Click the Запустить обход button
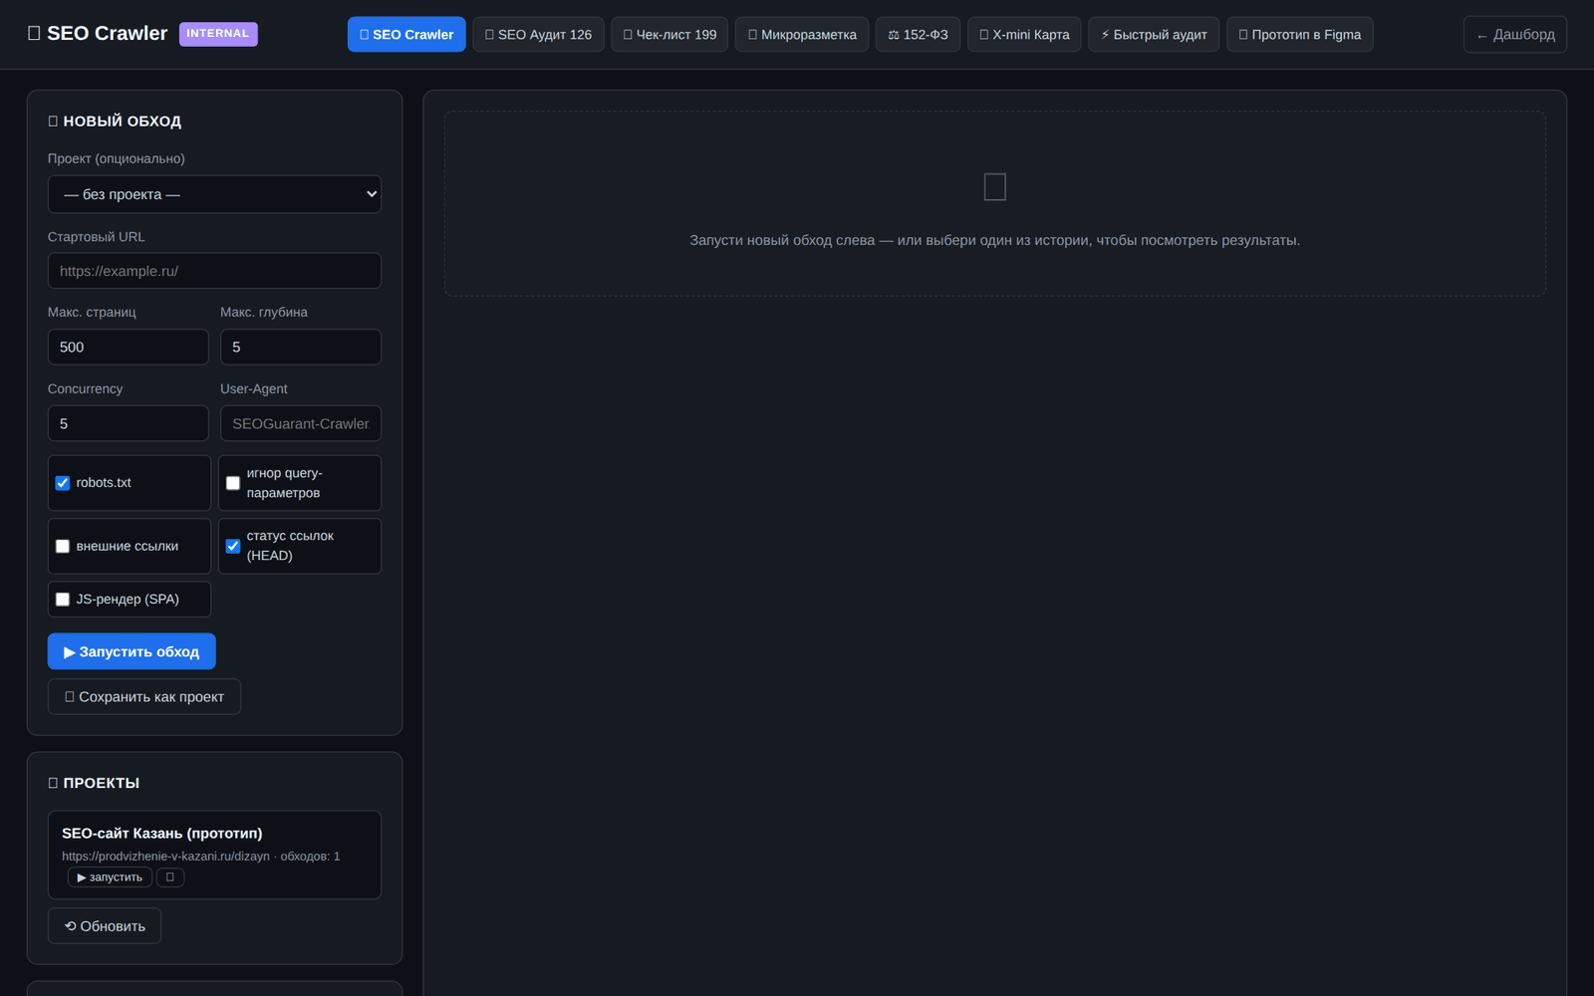The image size is (1594, 996). coord(132,651)
